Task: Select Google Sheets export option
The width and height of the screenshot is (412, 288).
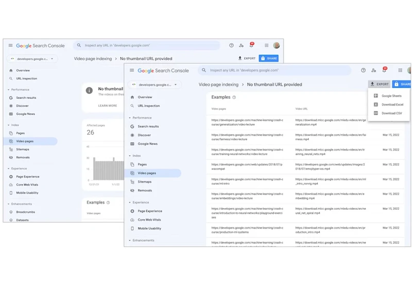Action: [389, 96]
